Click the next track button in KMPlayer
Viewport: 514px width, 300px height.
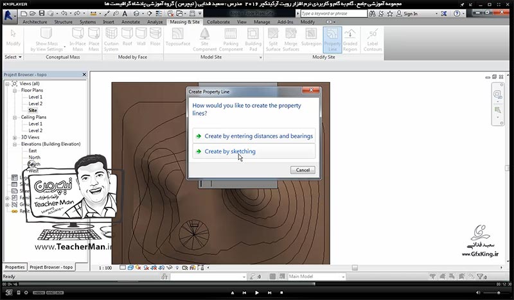269,292
